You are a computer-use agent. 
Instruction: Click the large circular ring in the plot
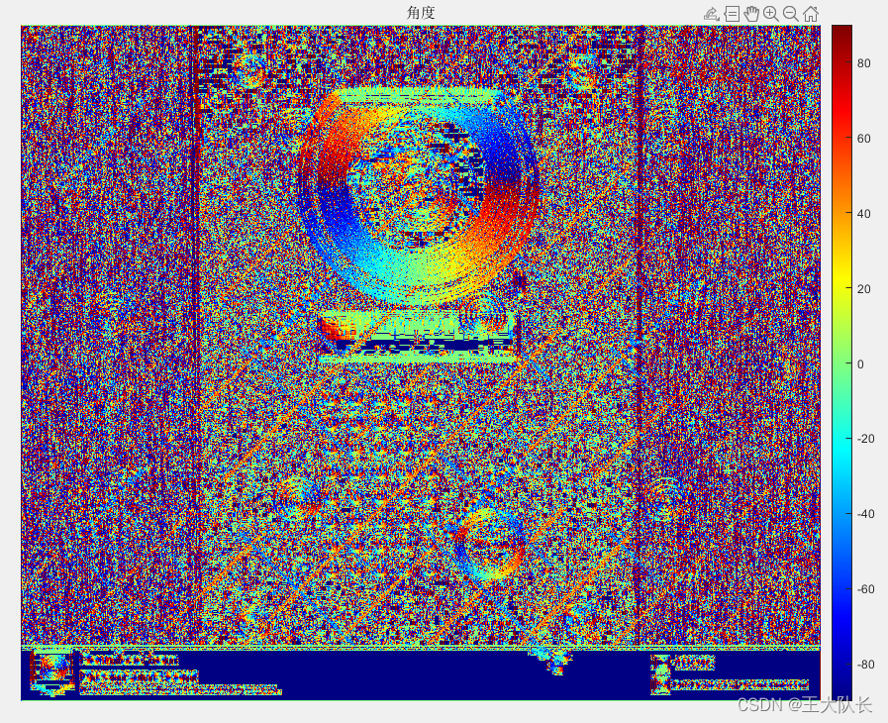(418, 195)
